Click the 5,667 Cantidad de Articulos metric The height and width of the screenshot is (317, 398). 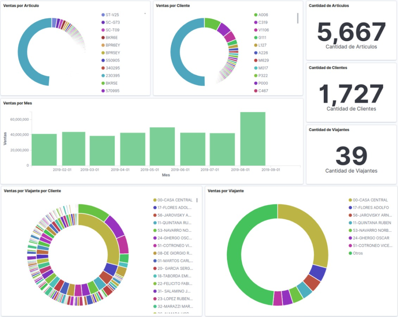click(x=351, y=32)
